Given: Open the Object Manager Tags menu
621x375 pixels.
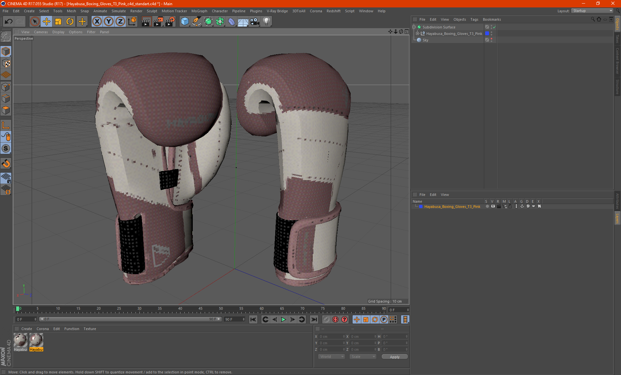Looking at the screenshot, I should [x=474, y=19].
